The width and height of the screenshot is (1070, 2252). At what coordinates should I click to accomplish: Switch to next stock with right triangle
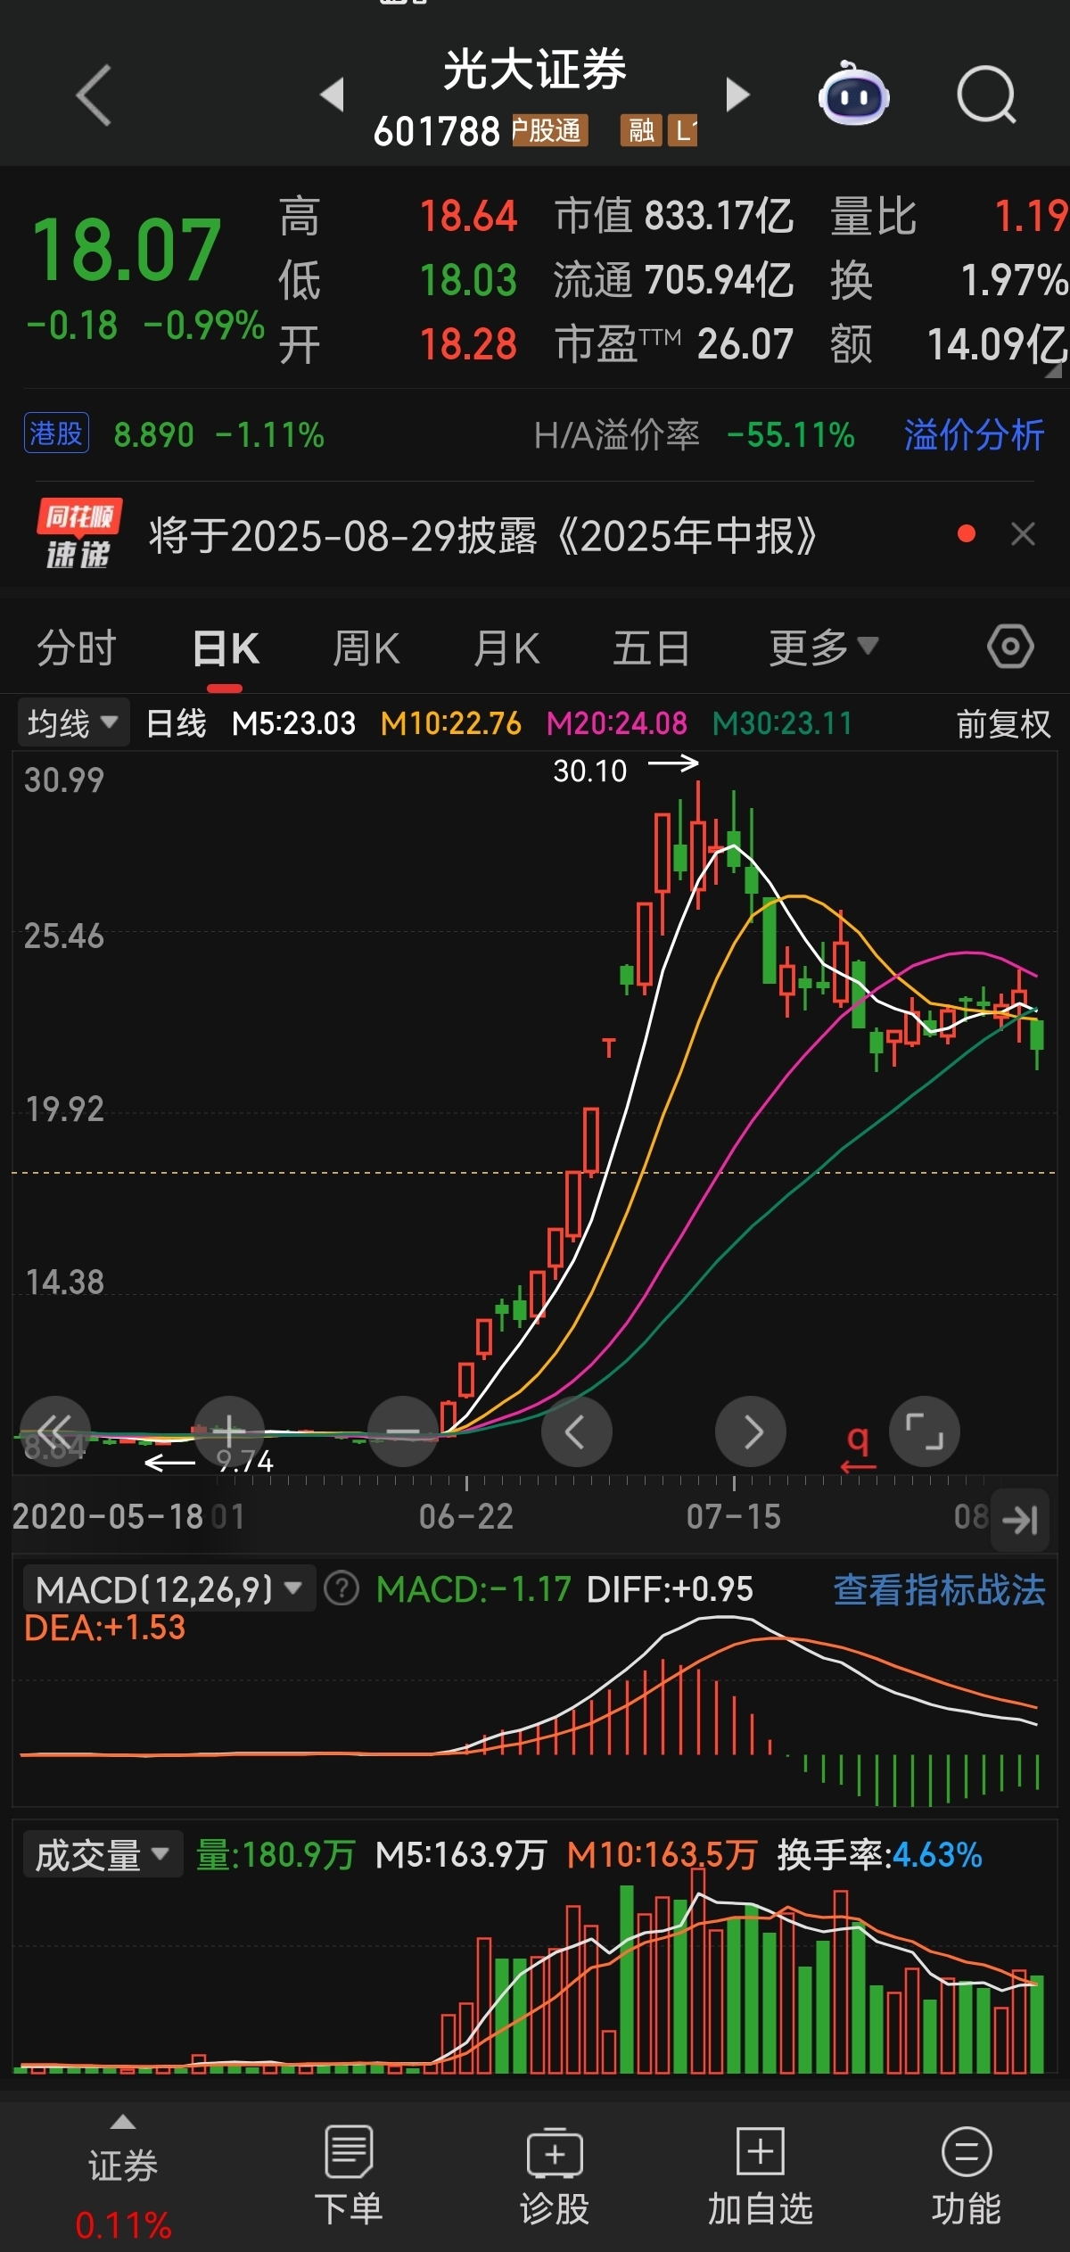coord(737,95)
